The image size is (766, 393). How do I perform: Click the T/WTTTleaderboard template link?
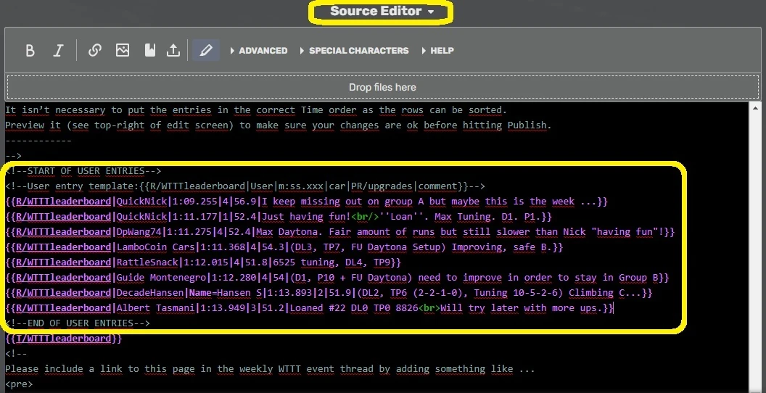click(64, 339)
